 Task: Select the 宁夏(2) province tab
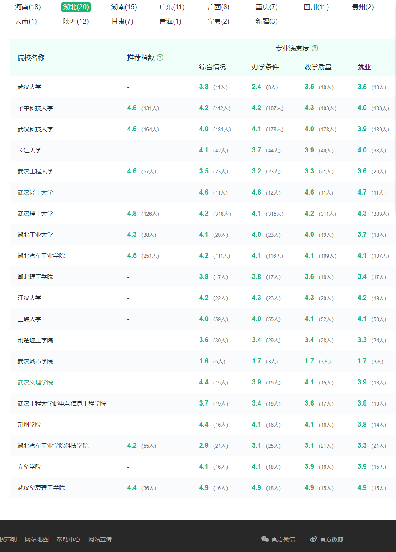(x=219, y=22)
